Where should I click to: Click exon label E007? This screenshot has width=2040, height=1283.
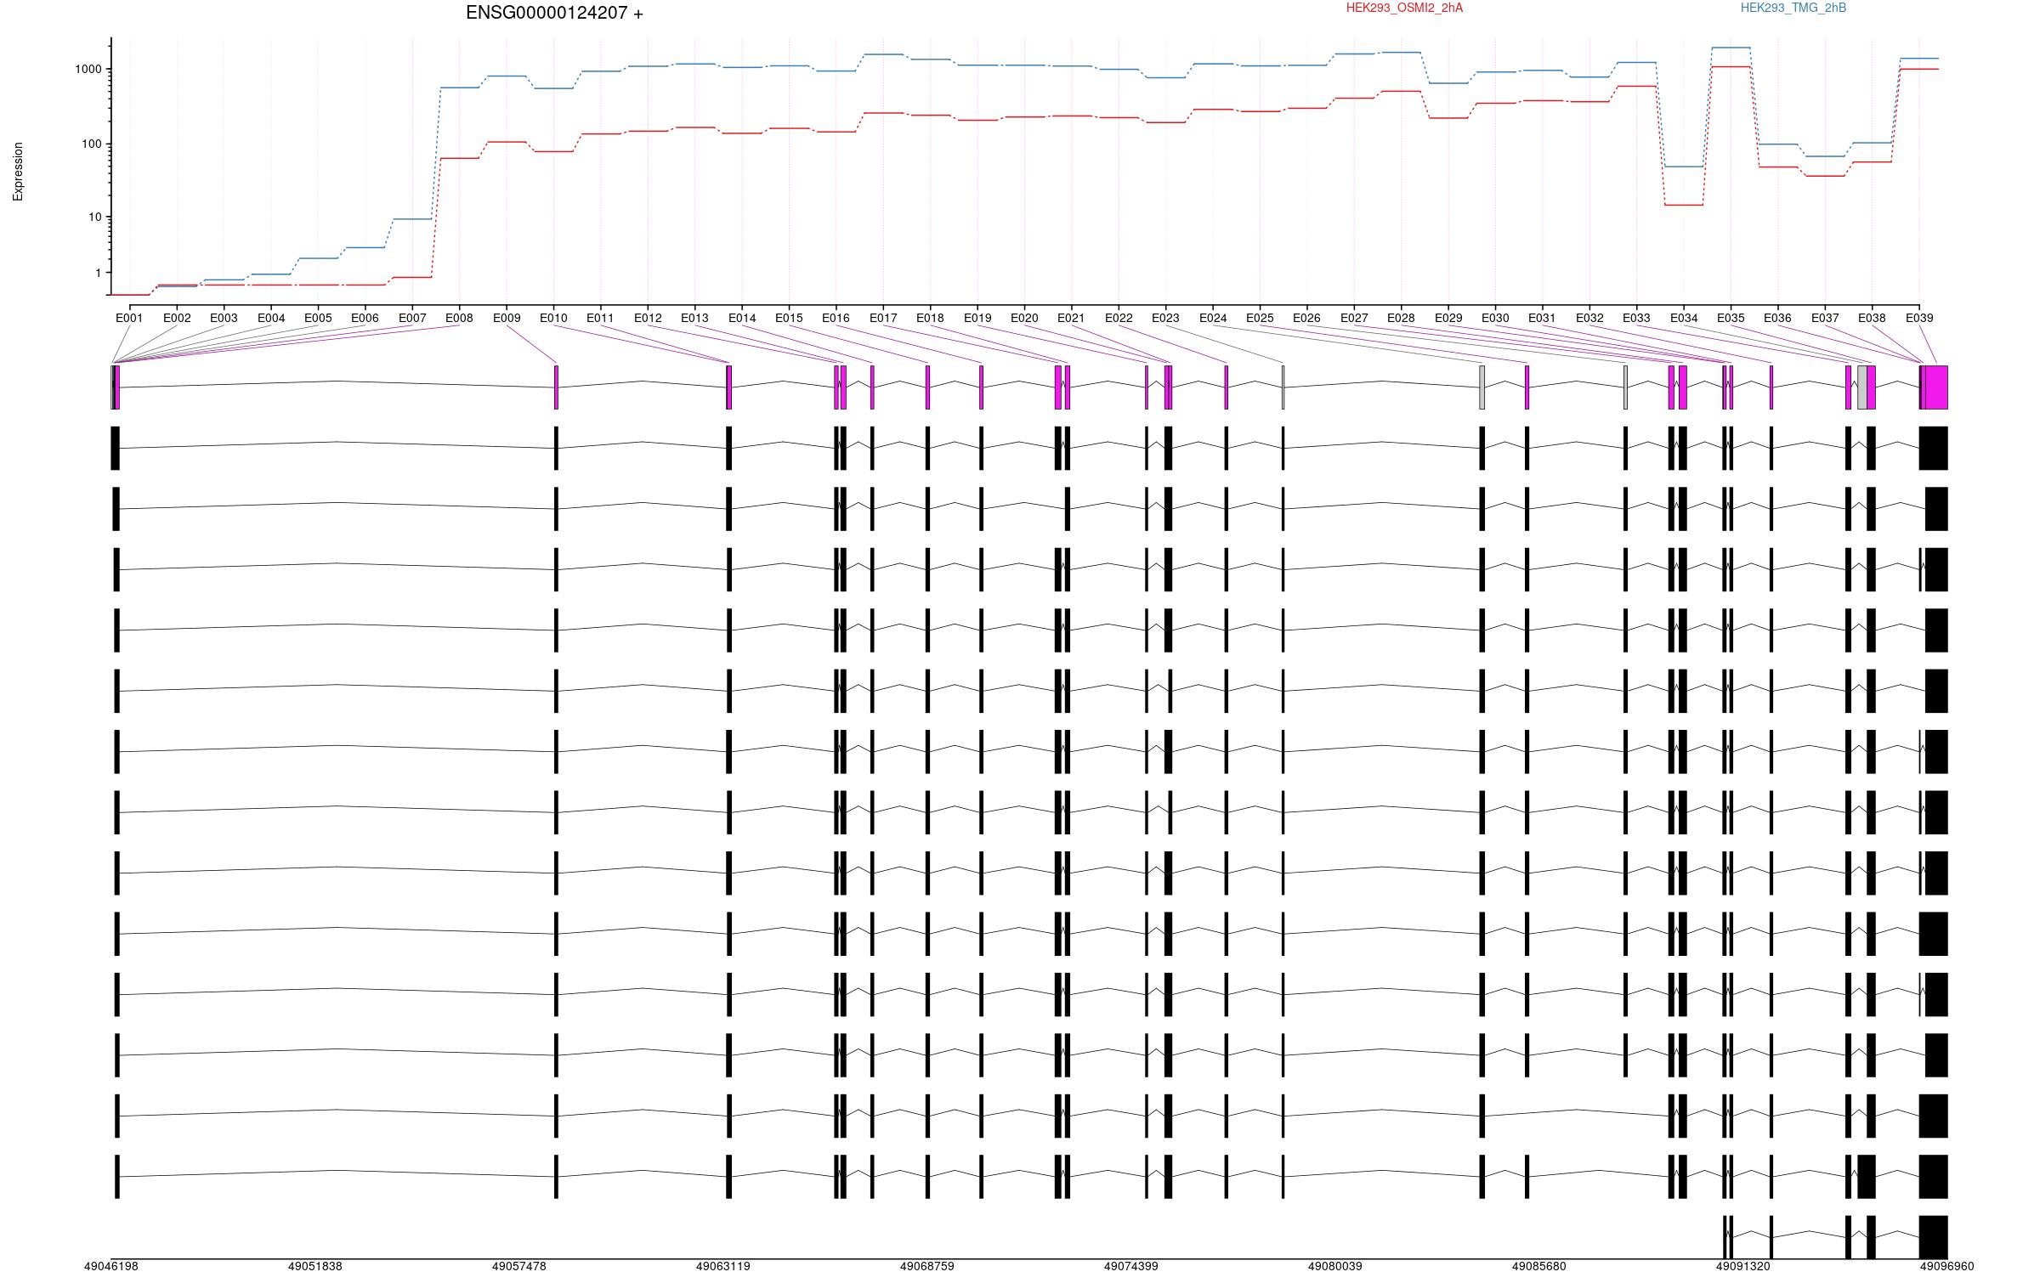(412, 318)
